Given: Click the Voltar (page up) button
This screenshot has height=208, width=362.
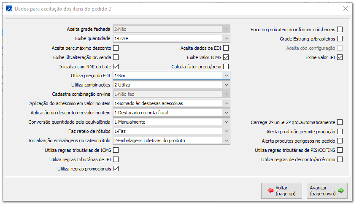Looking at the screenshot, I should tap(281, 191).
